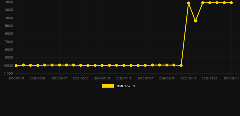Click the dip data point near 4400
Image resolution: width=240 pixels, height=116 pixels.
pos(195,21)
